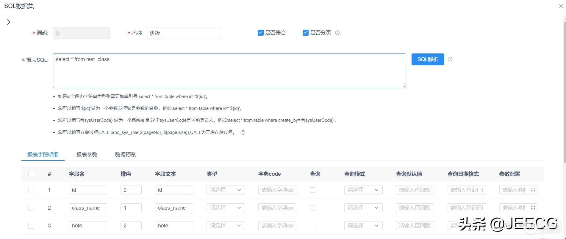Click the 字段名 column header
This screenshot has height=239, width=566.
(77, 174)
